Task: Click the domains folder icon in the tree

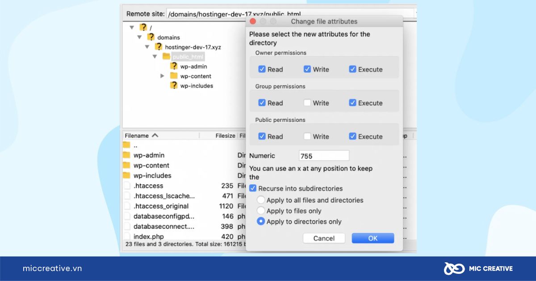Action: pyautogui.click(x=151, y=37)
